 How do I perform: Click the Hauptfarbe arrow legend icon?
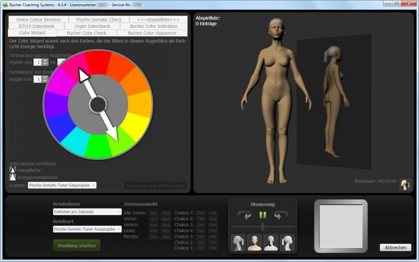(x=13, y=170)
